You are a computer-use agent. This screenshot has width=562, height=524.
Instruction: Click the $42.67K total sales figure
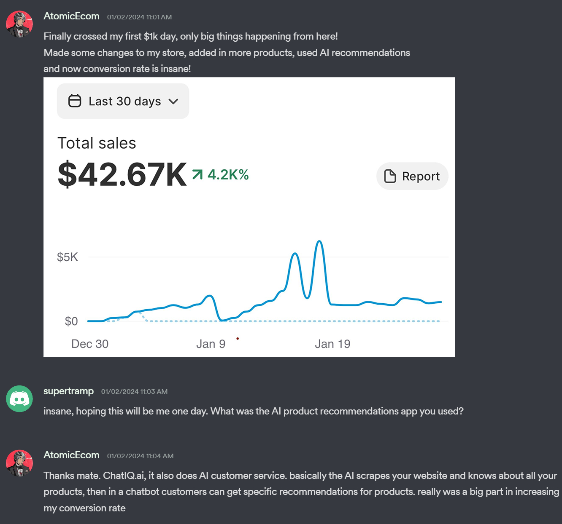(x=122, y=174)
